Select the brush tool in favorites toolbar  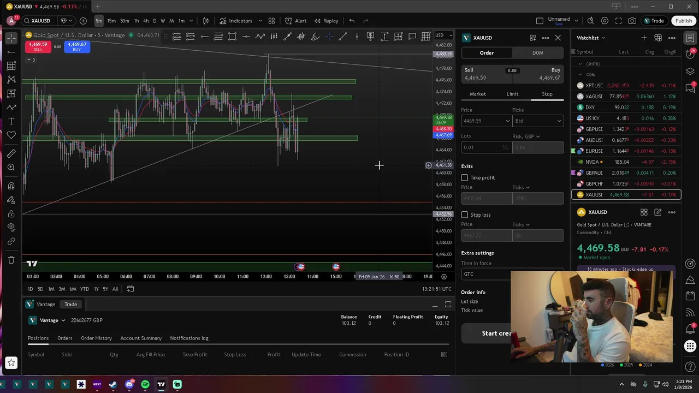pyautogui.click(x=315, y=37)
